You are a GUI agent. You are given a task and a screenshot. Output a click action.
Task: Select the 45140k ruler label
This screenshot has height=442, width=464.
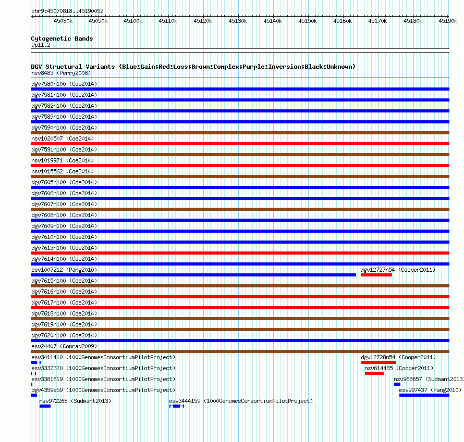[x=273, y=21]
